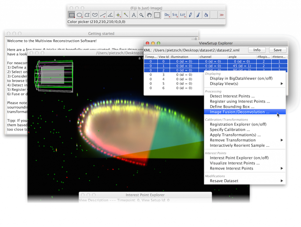This screenshot has height=227, width=301.
Task: Choose the Magnifying glass zoom tool
Action: (x=141, y=15)
